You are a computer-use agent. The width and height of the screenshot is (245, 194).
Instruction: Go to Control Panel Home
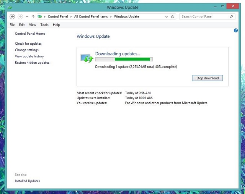30,34
